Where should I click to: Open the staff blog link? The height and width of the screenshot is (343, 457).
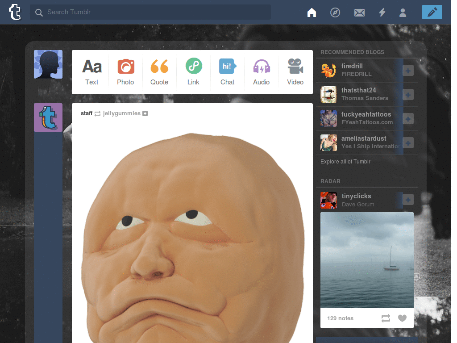(x=87, y=113)
